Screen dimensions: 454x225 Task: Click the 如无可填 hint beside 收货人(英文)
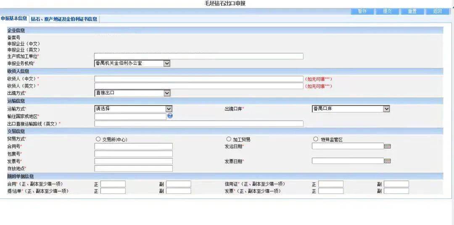pos(318,86)
